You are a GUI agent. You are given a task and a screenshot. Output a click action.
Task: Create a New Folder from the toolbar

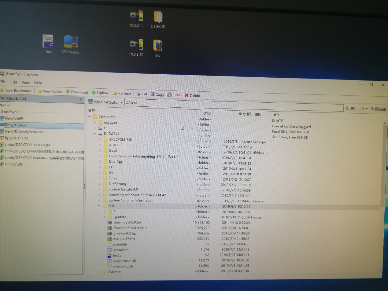pyautogui.click(x=50, y=91)
